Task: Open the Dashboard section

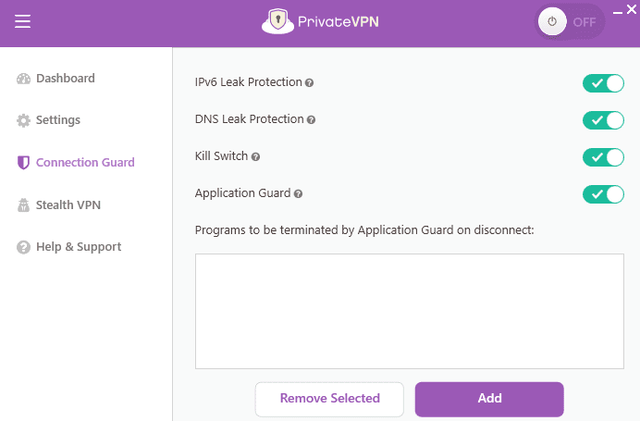Action: coord(65,79)
